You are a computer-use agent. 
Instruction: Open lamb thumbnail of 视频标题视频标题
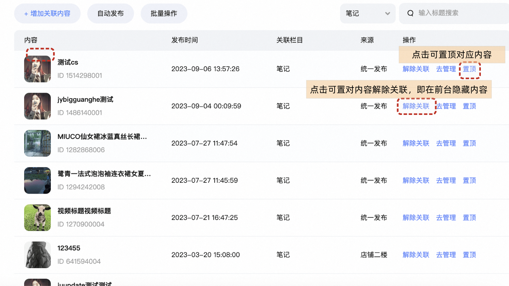point(37,218)
